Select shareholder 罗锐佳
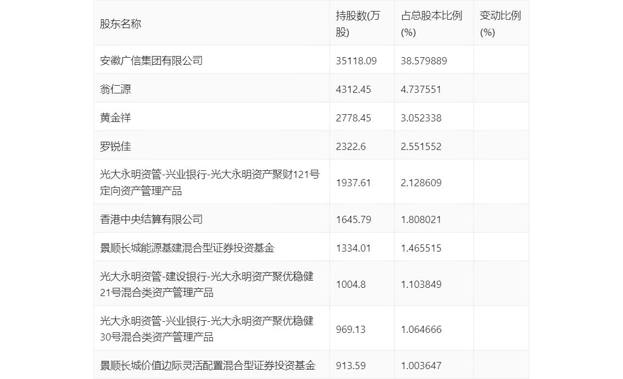This screenshot has height=379, width=623. tap(115, 147)
